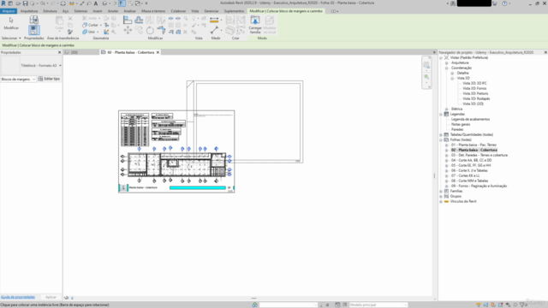Toggle the Propriedades palette button
The height and width of the screenshot is (308, 548).
[x=34, y=30]
